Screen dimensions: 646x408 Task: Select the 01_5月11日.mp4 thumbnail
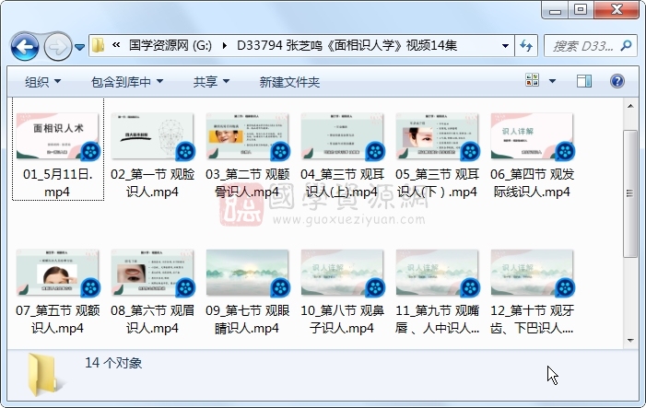coord(58,136)
